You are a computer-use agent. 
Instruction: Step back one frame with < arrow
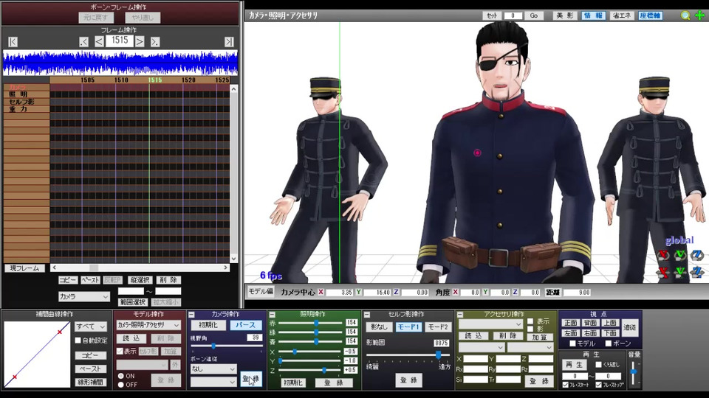pos(99,42)
